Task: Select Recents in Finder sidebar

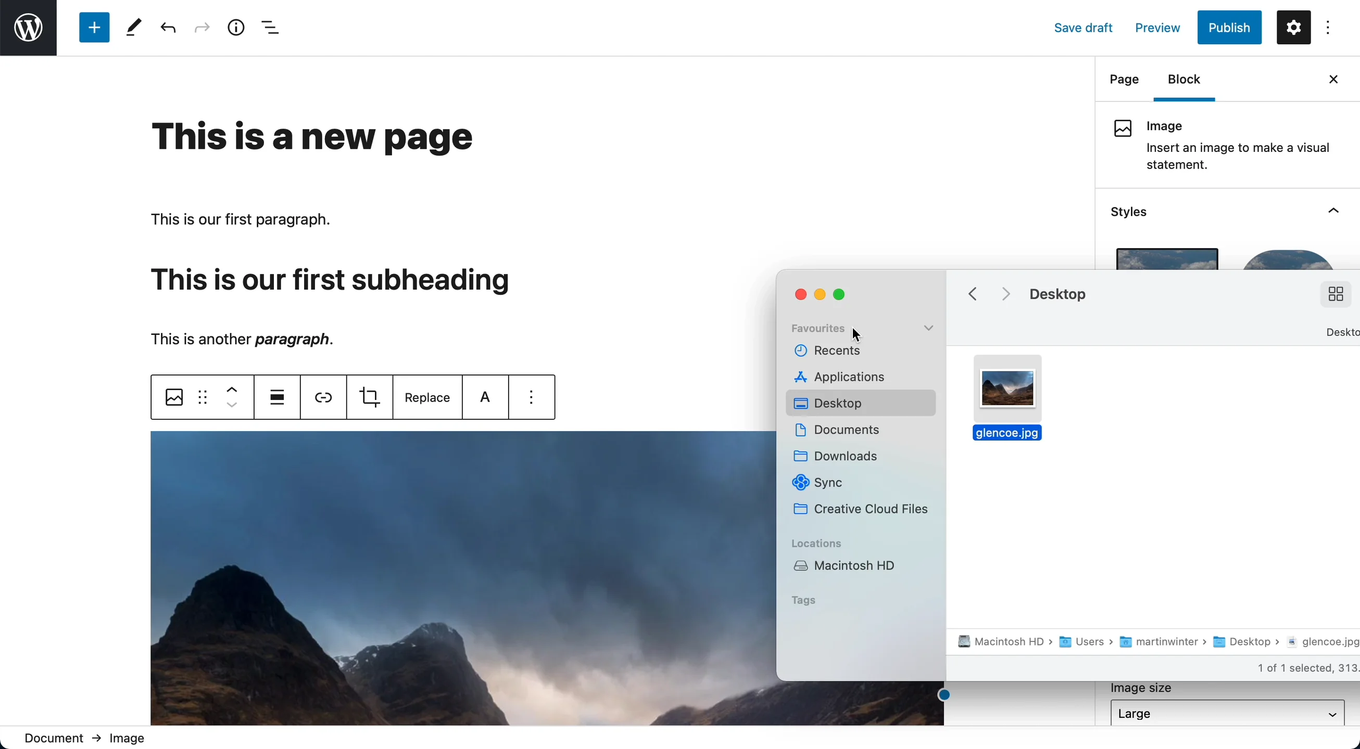Action: tap(861, 351)
